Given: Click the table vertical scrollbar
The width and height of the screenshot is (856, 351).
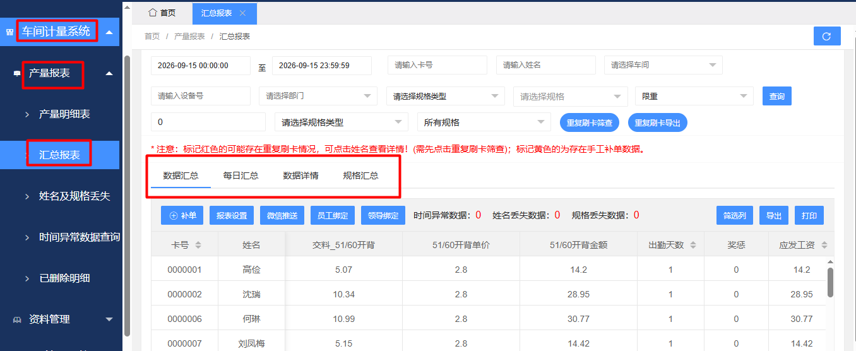Looking at the screenshot, I should coord(831,282).
